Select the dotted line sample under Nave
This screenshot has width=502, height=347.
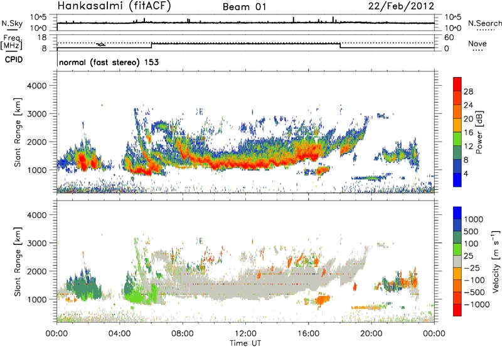pyautogui.click(x=478, y=51)
